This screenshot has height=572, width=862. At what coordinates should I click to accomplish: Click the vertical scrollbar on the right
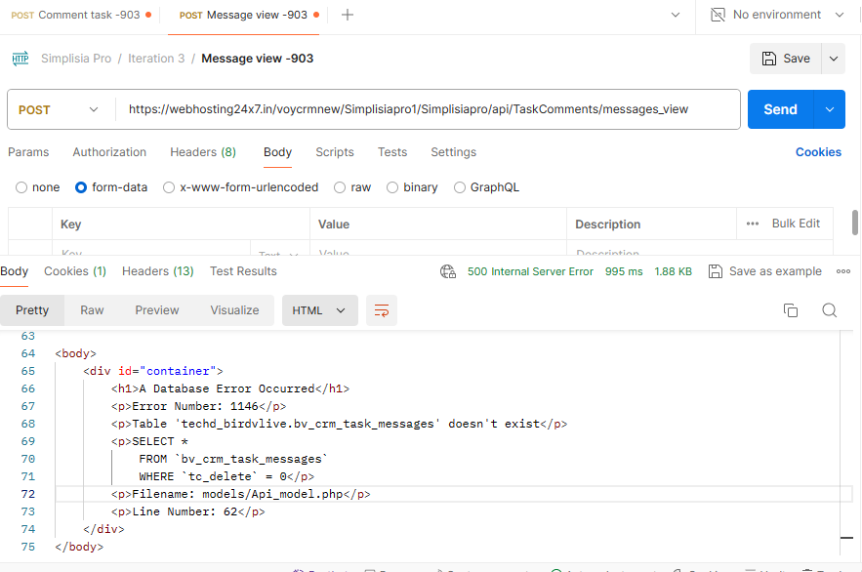855,223
